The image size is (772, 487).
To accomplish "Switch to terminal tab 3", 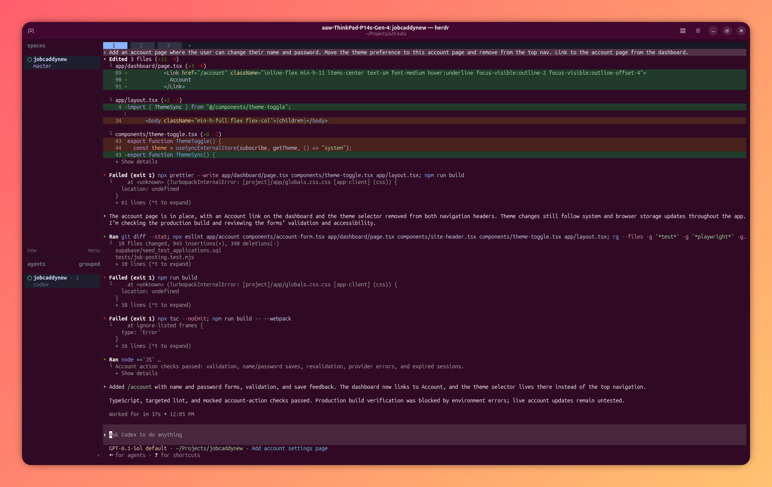I will [x=170, y=46].
